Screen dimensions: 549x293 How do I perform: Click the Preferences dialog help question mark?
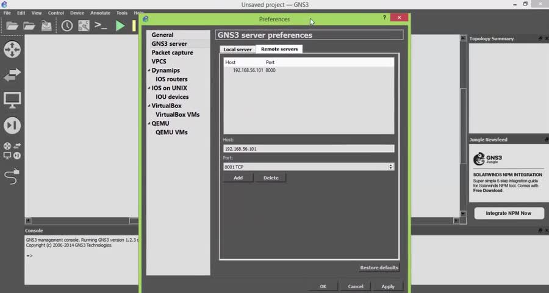[x=384, y=18]
